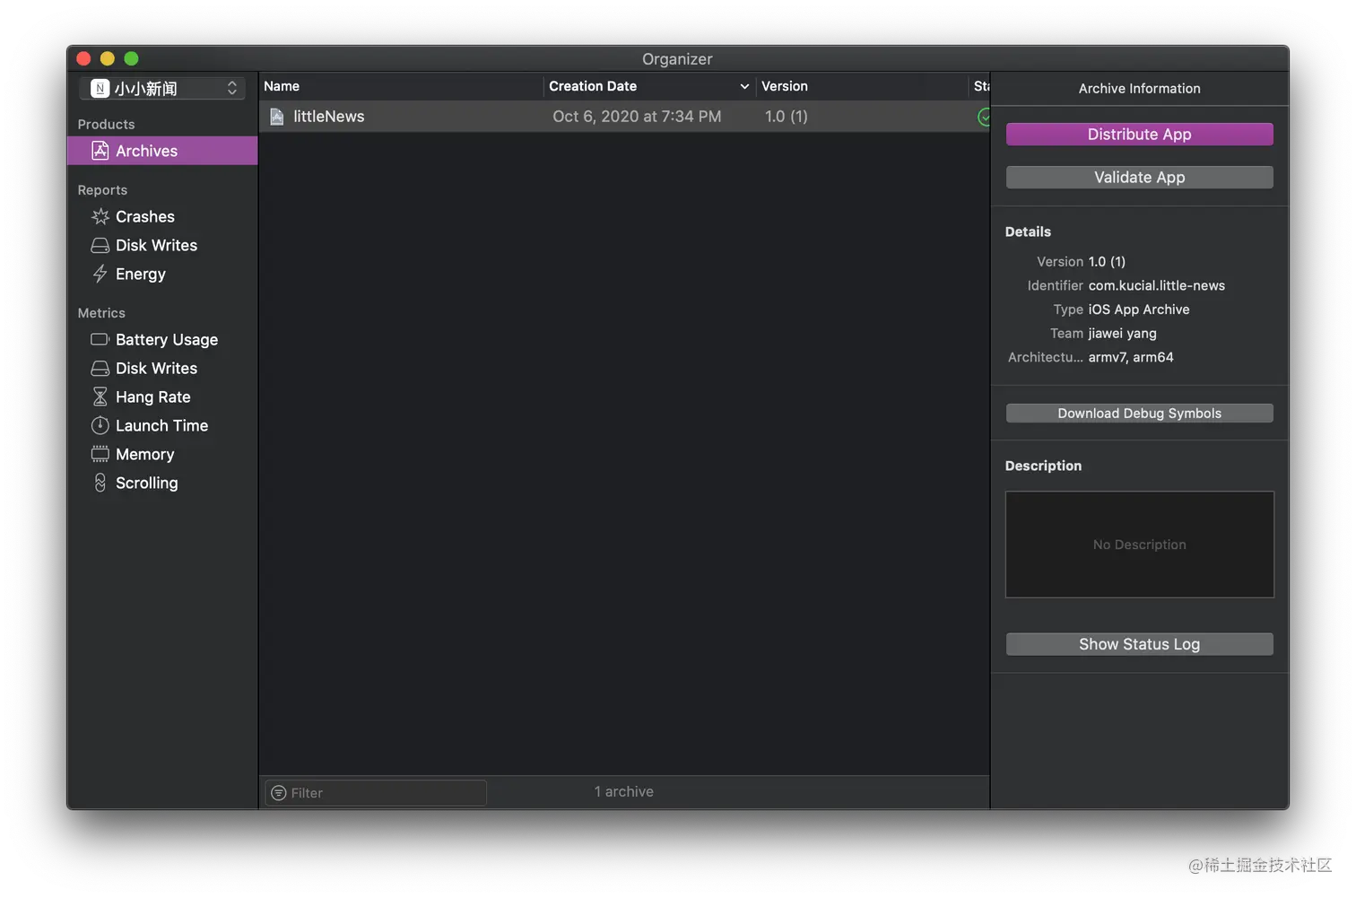
Task: Click the green status checkmark for littleNews
Action: pyautogui.click(x=984, y=117)
